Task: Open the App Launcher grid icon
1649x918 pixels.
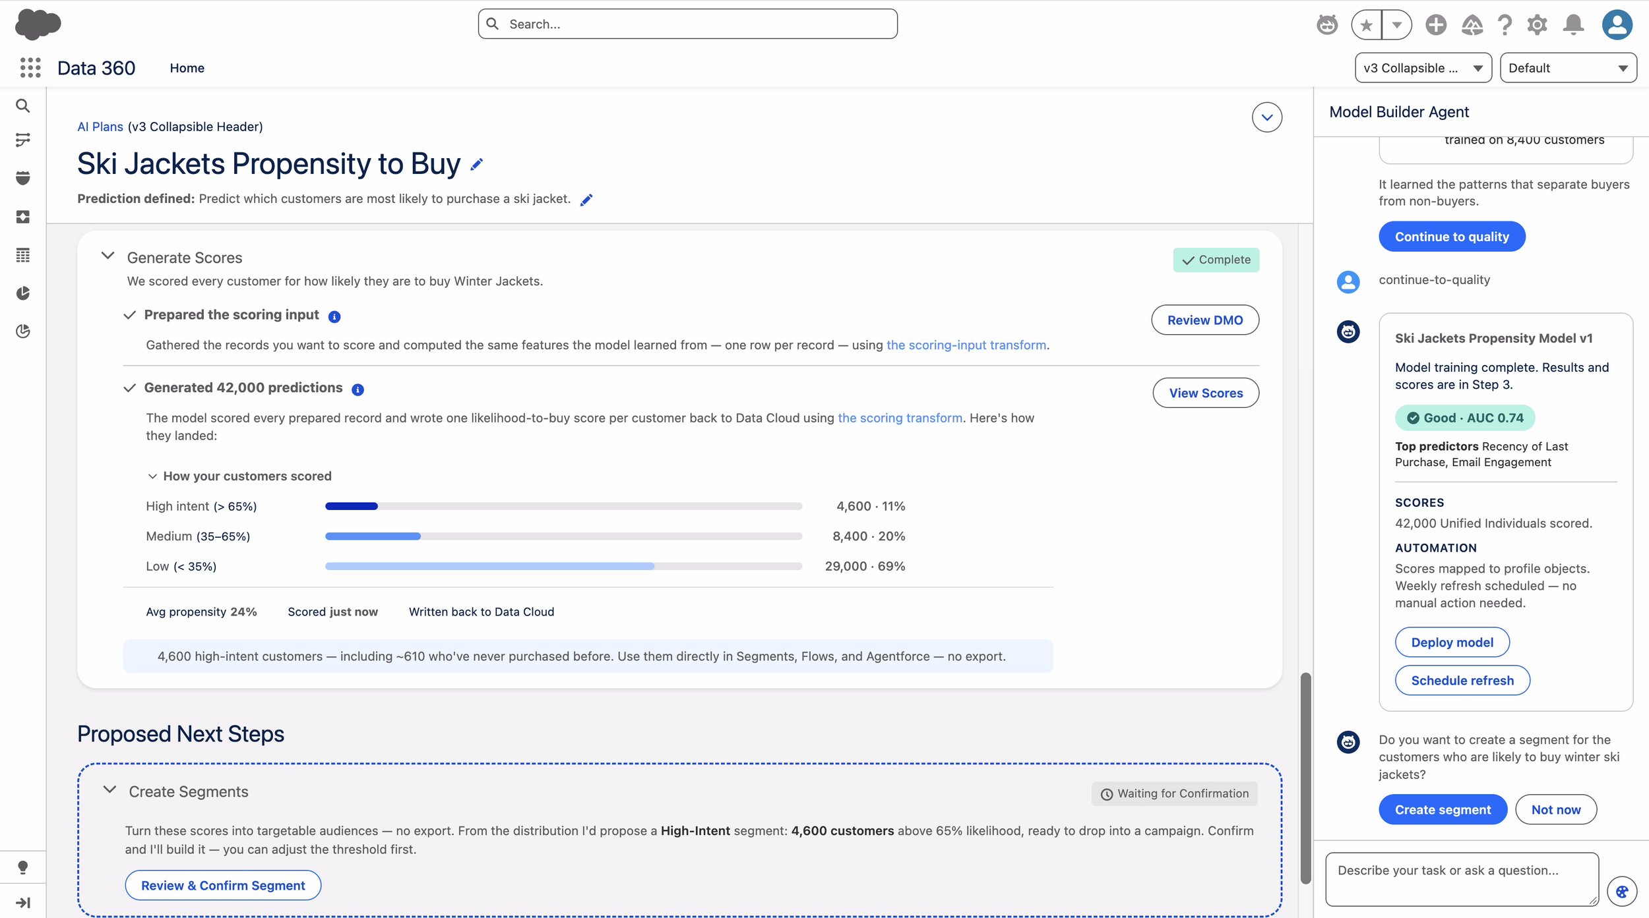Action: pos(30,67)
